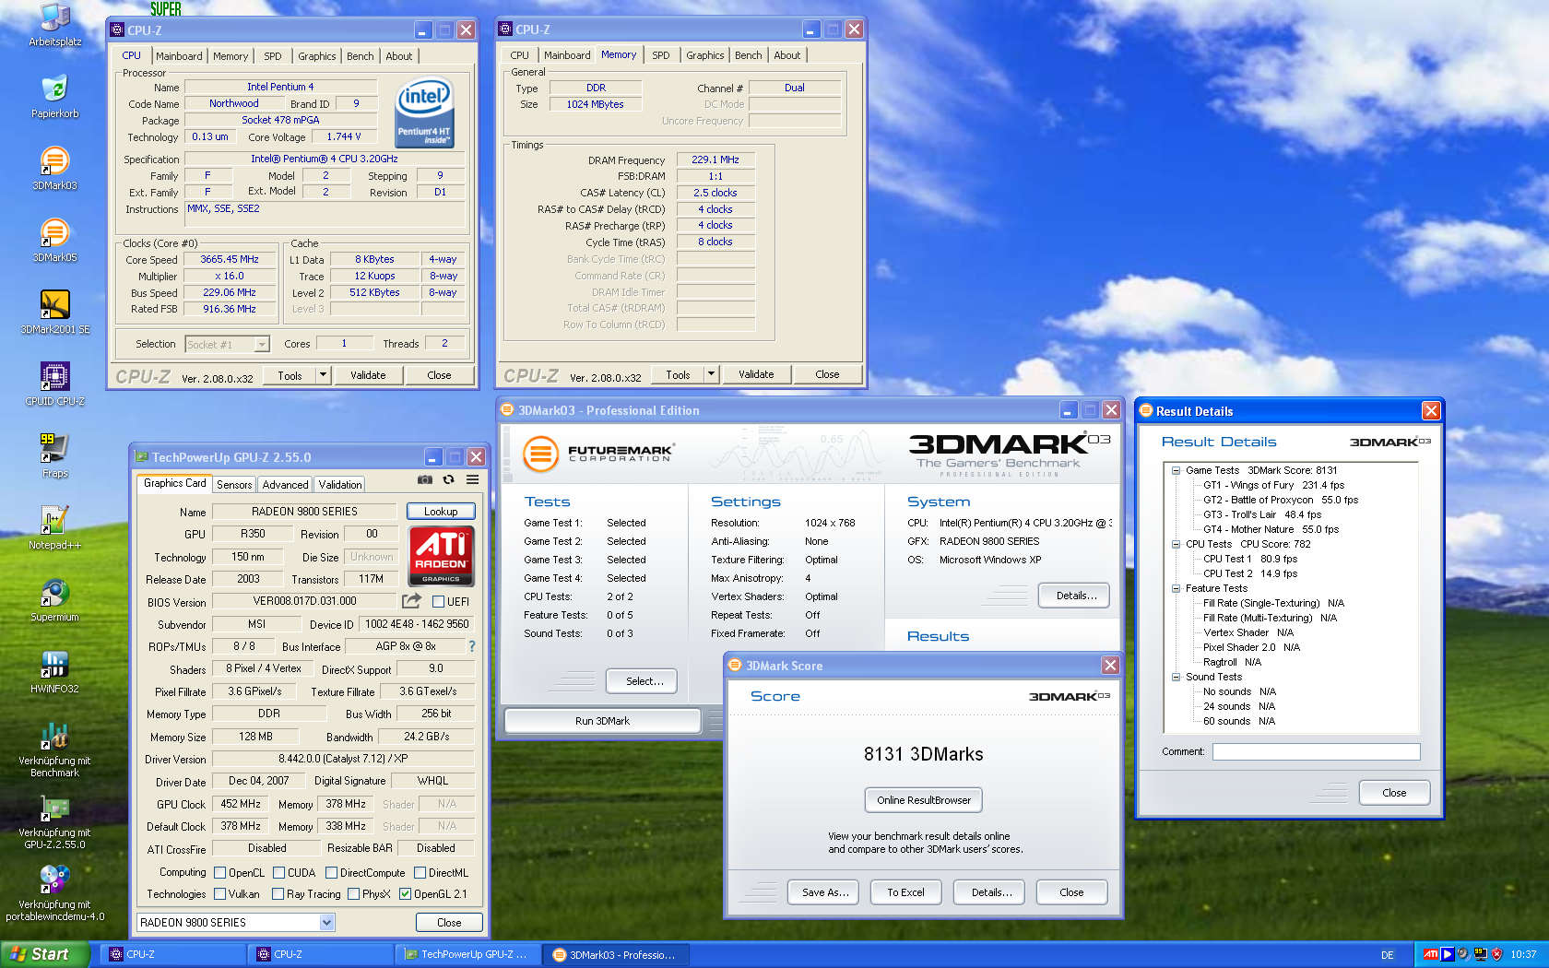Image resolution: width=1549 pixels, height=968 pixels.
Task: Open the HWiNFO32 desktop icon
Action: pyautogui.click(x=54, y=672)
